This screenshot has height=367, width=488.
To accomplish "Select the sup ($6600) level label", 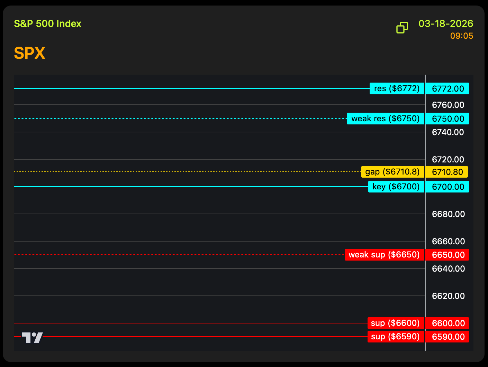I will click(396, 323).
